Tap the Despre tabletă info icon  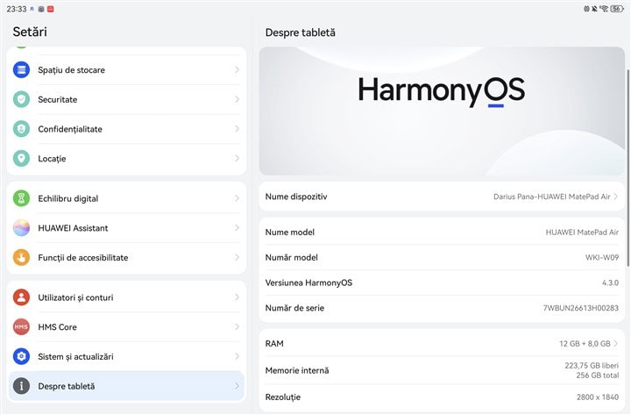(21, 386)
